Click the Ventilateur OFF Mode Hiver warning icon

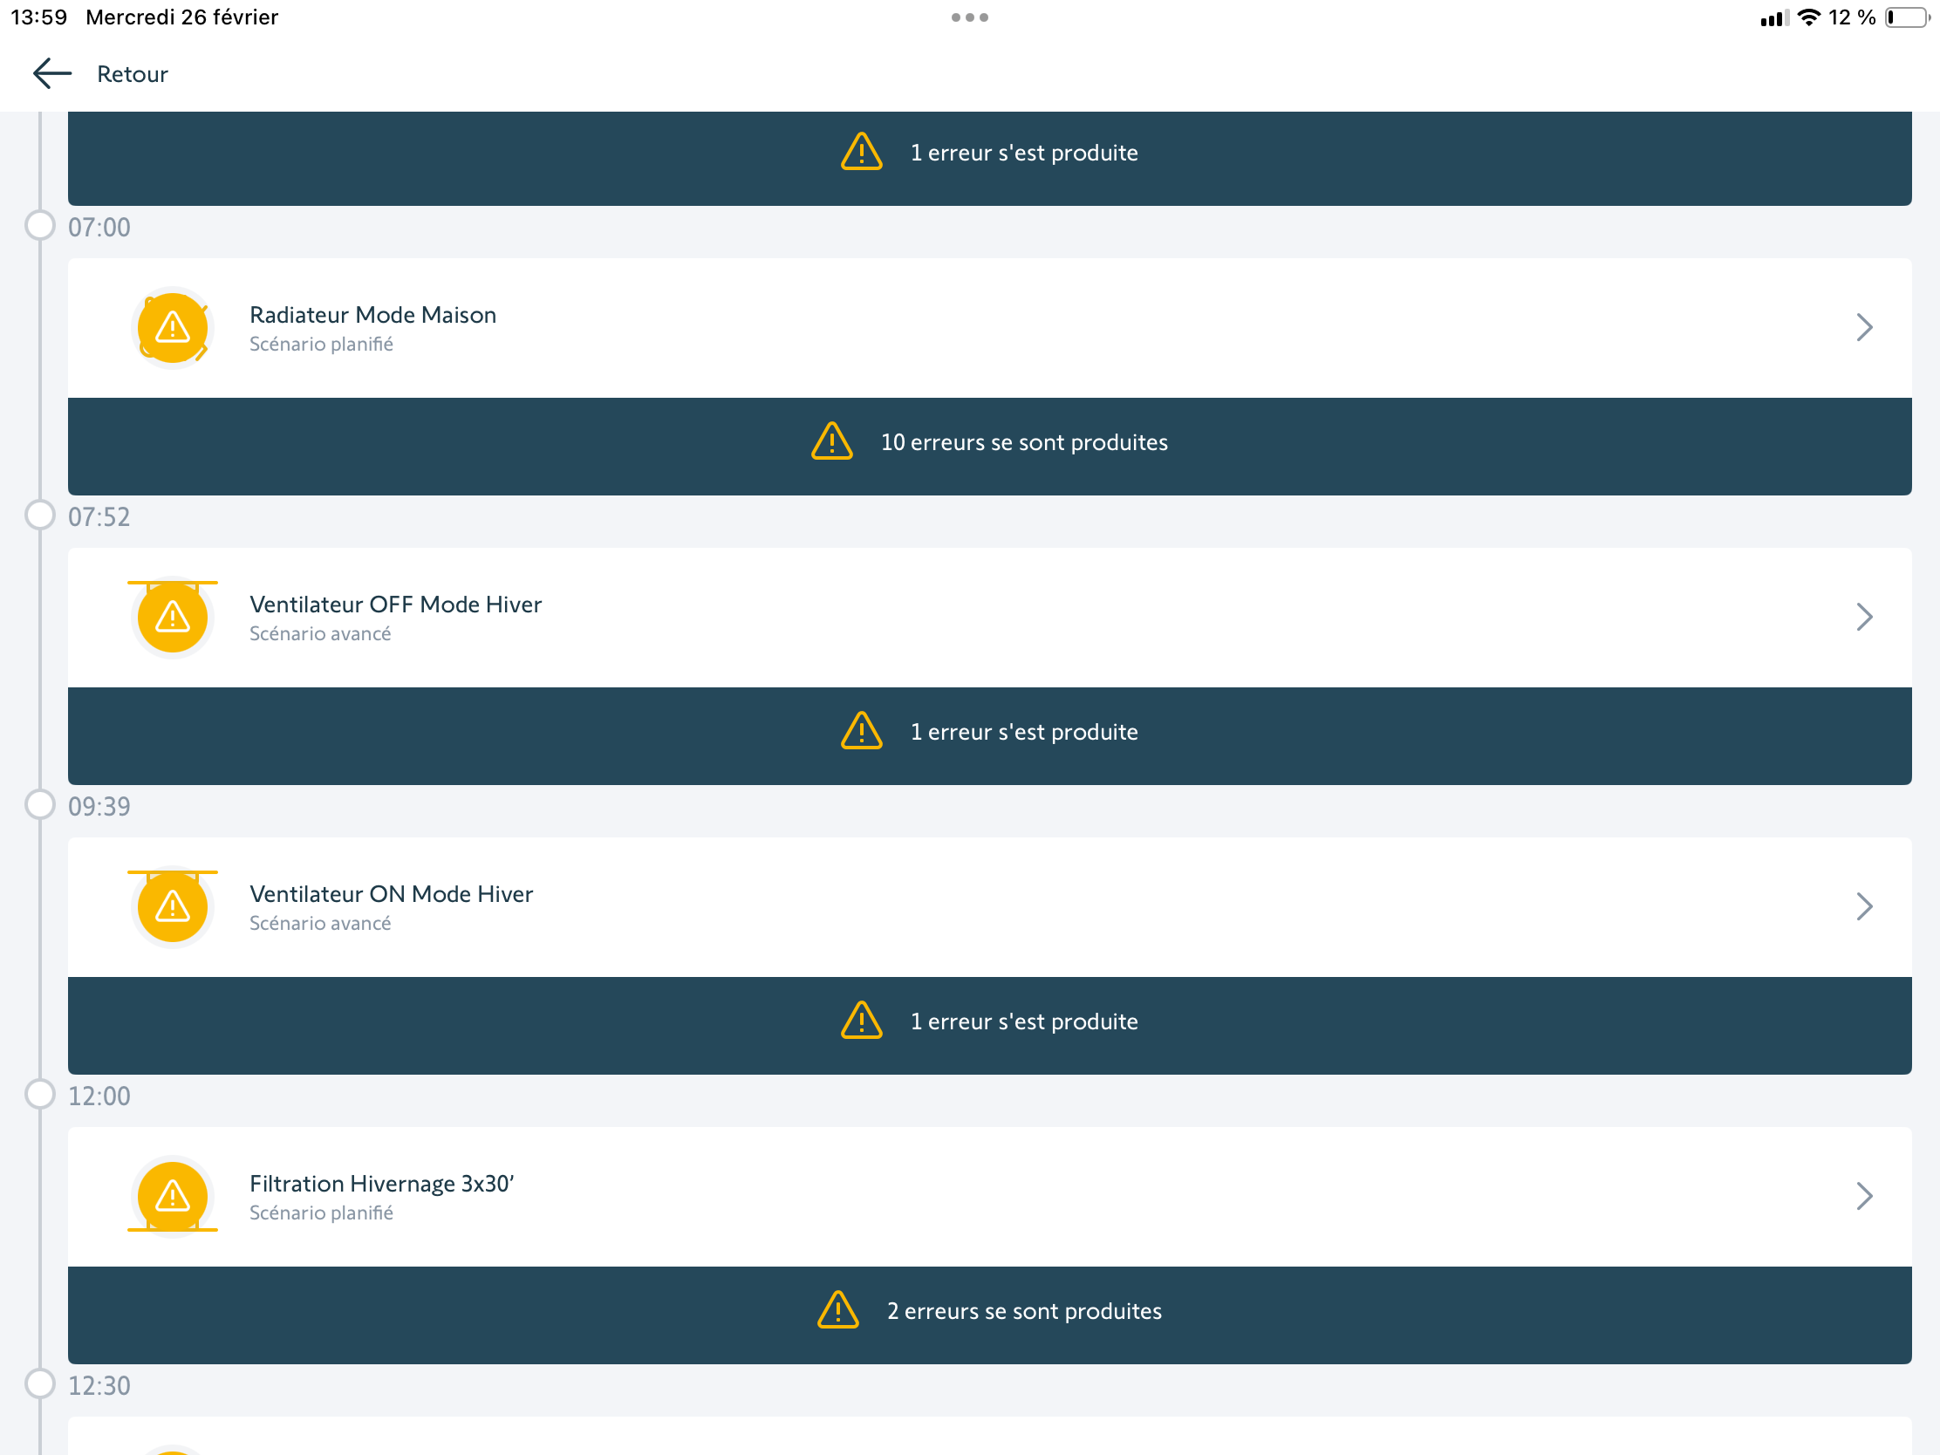point(173,618)
